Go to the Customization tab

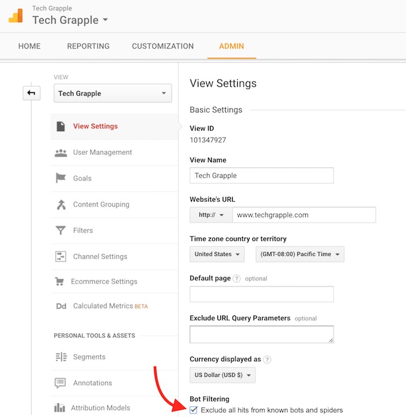(x=163, y=46)
